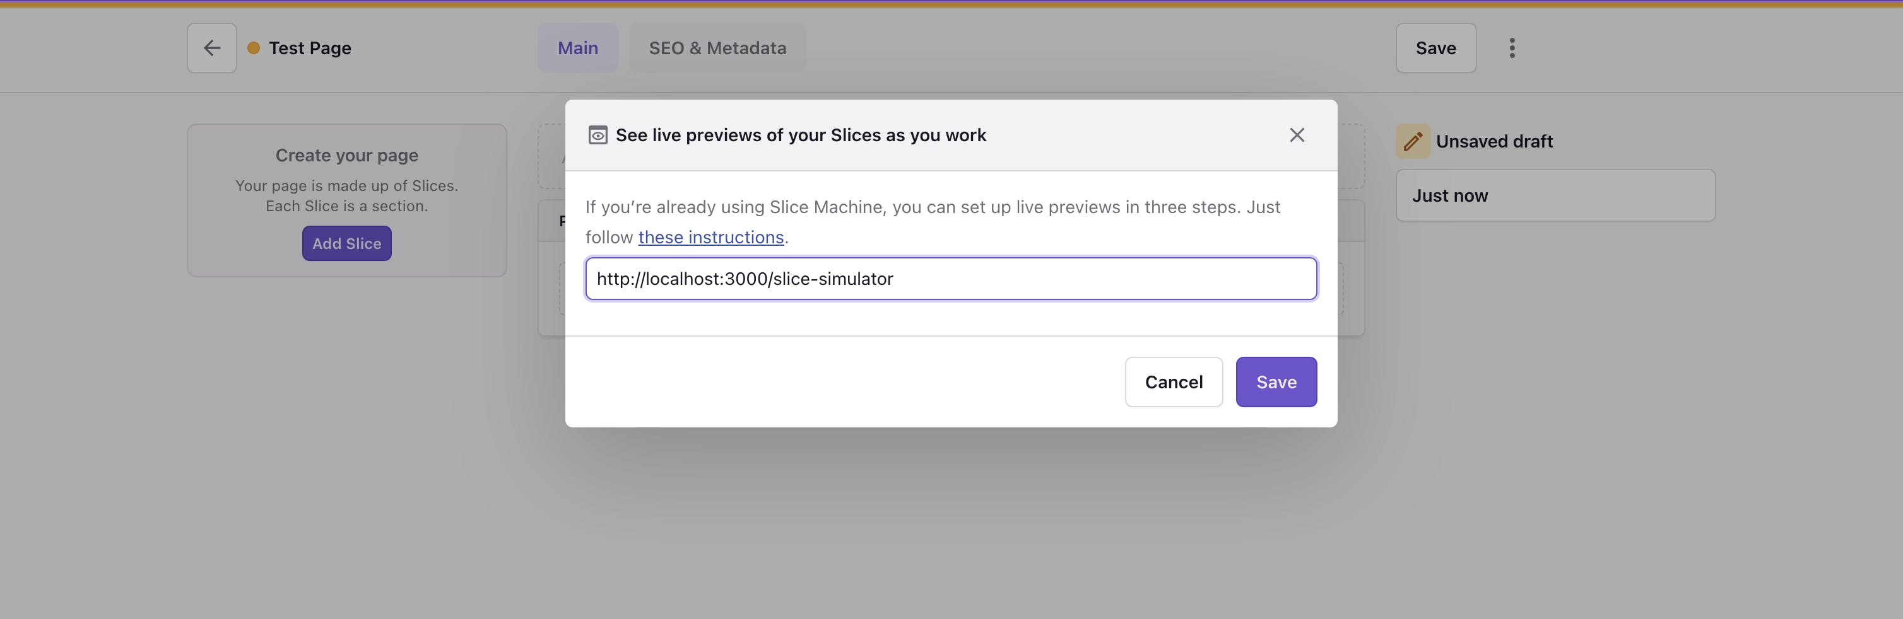This screenshot has width=1903, height=619.
Task: Dismiss the dialog with the X icon
Action: click(x=1297, y=134)
